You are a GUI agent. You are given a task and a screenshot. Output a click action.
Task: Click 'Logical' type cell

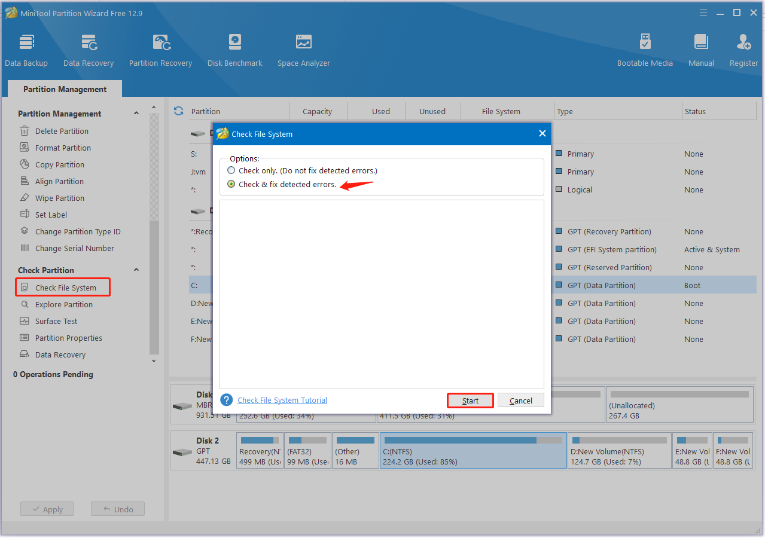click(580, 189)
